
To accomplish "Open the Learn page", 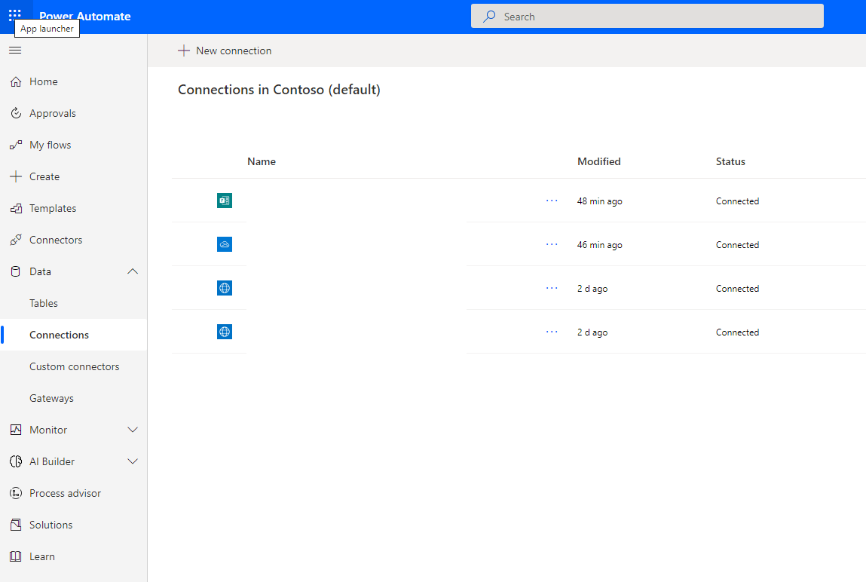I will click(73, 556).
